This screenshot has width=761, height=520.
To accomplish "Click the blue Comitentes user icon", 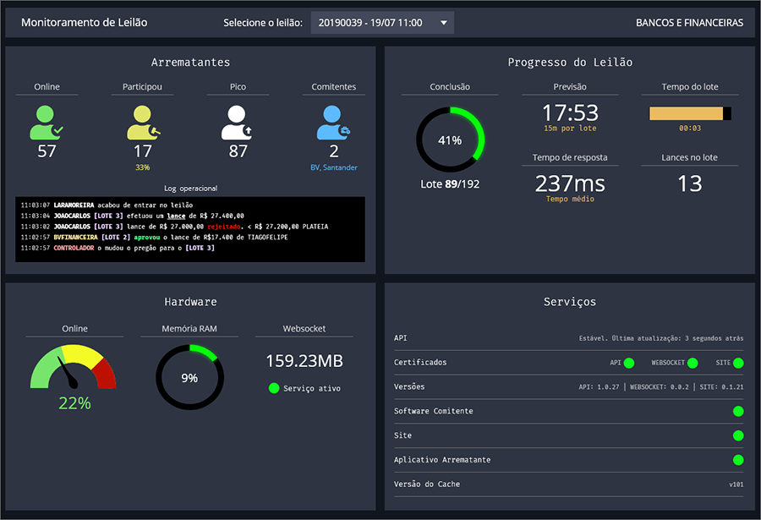I will 333,122.
